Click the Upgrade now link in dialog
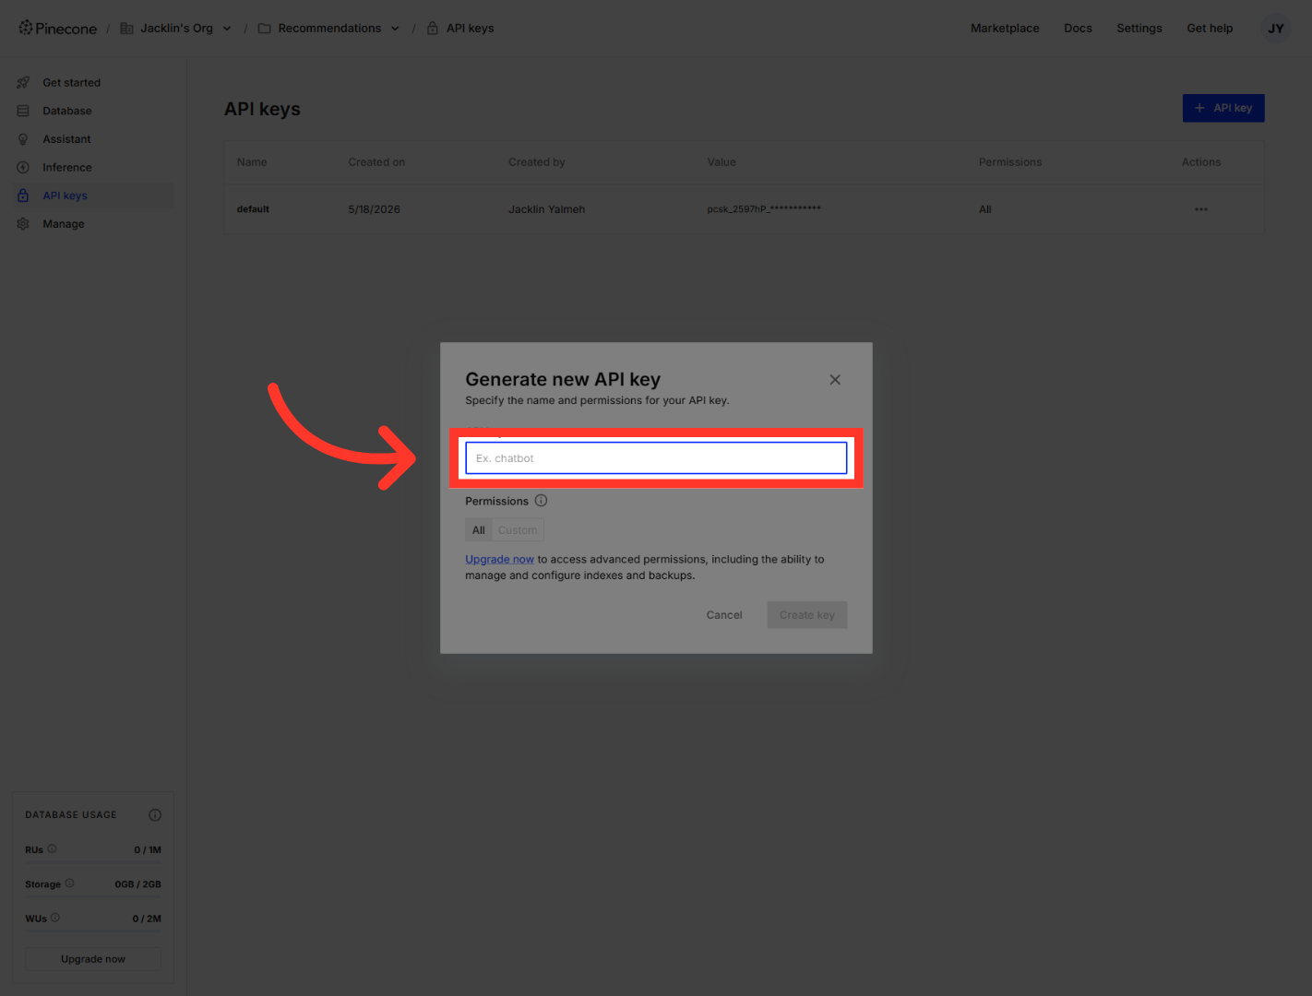The height and width of the screenshot is (996, 1312). click(499, 560)
